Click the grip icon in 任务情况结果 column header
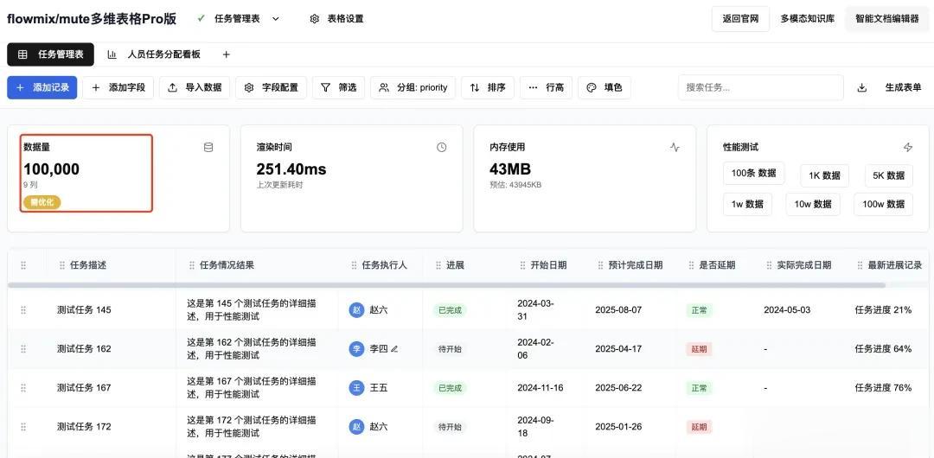This screenshot has height=458, width=934. tap(192, 265)
